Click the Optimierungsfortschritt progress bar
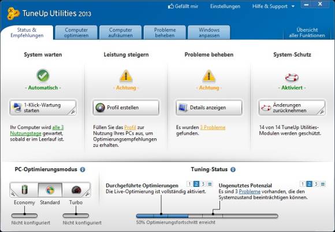Viewport: 335px width, 232px height. click(207, 216)
